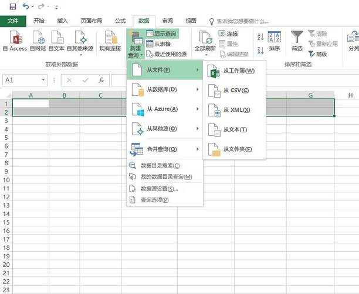Click the 自网站 web import icon

[38, 41]
